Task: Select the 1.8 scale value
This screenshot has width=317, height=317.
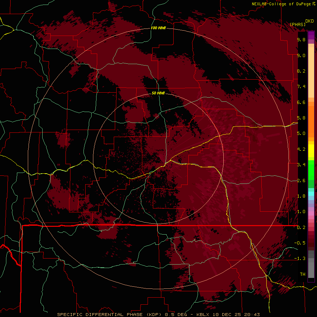Action: (301, 196)
